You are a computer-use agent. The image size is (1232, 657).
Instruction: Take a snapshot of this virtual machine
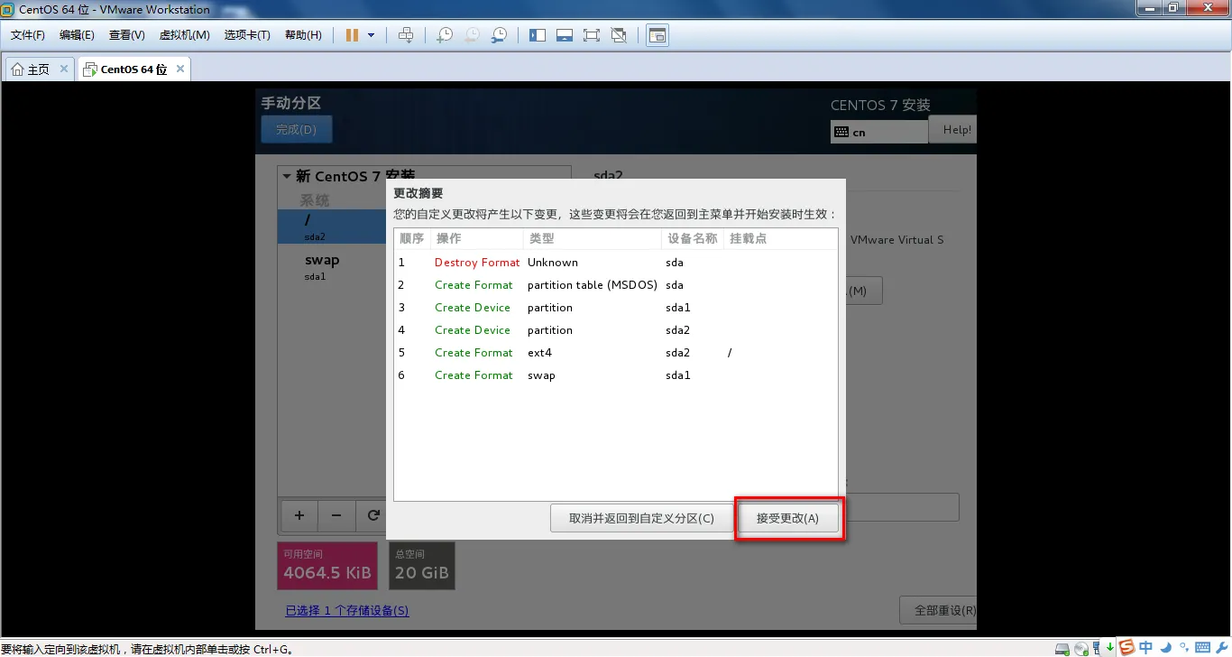coord(445,35)
